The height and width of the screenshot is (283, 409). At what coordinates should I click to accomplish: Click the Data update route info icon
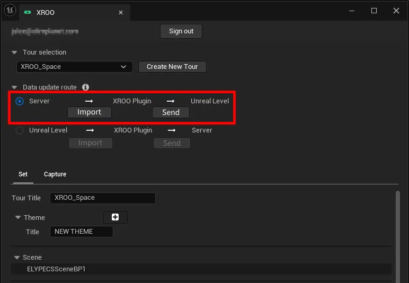(85, 87)
